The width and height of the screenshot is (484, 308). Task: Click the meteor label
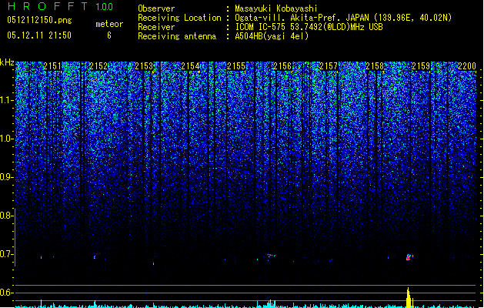[x=109, y=24]
